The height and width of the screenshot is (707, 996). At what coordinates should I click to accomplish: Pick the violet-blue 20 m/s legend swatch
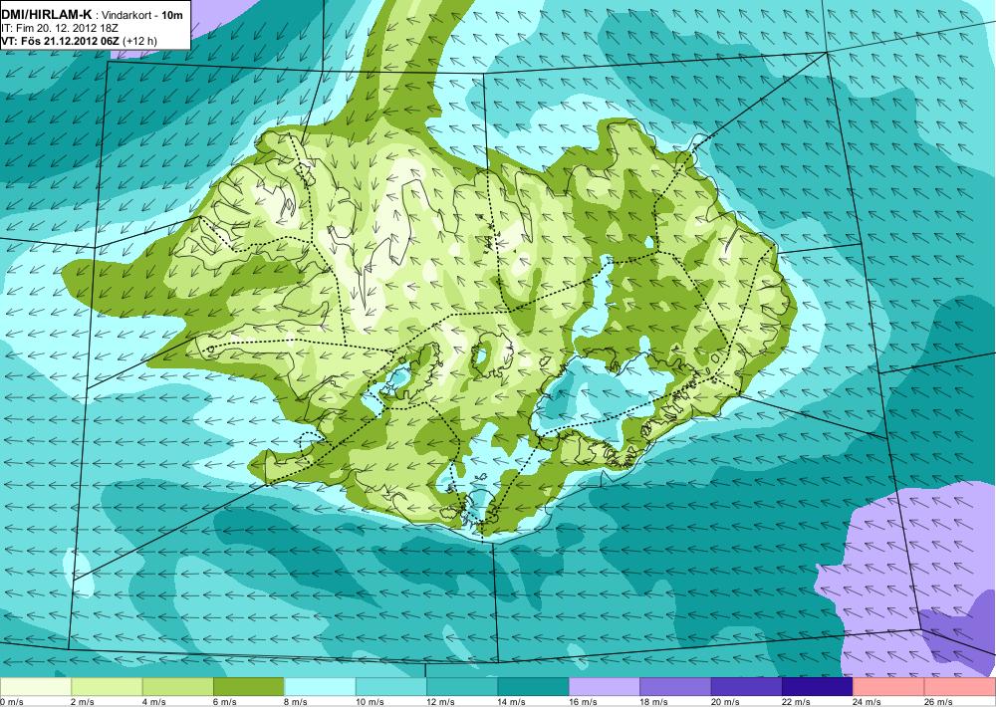coord(747,687)
